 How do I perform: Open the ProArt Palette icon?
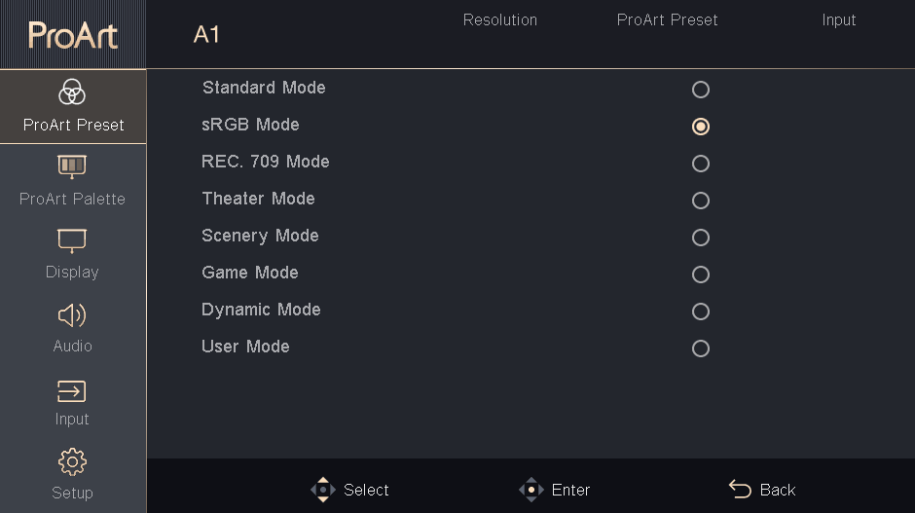pos(73,166)
